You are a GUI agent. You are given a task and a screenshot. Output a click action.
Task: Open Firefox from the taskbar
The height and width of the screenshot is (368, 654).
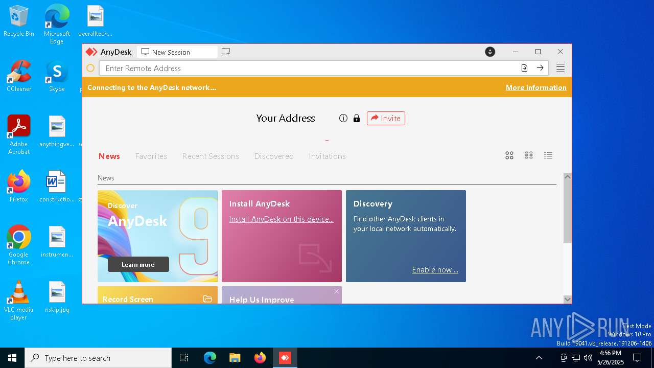pyautogui.click(x=260, y=358)
